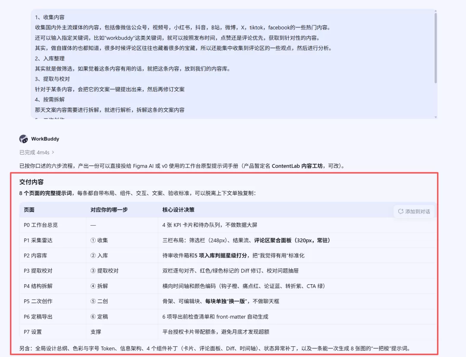Click the 那天文案内容需要进行拆解 line
This screenshot has height=357, width=466.
(110, 110)
